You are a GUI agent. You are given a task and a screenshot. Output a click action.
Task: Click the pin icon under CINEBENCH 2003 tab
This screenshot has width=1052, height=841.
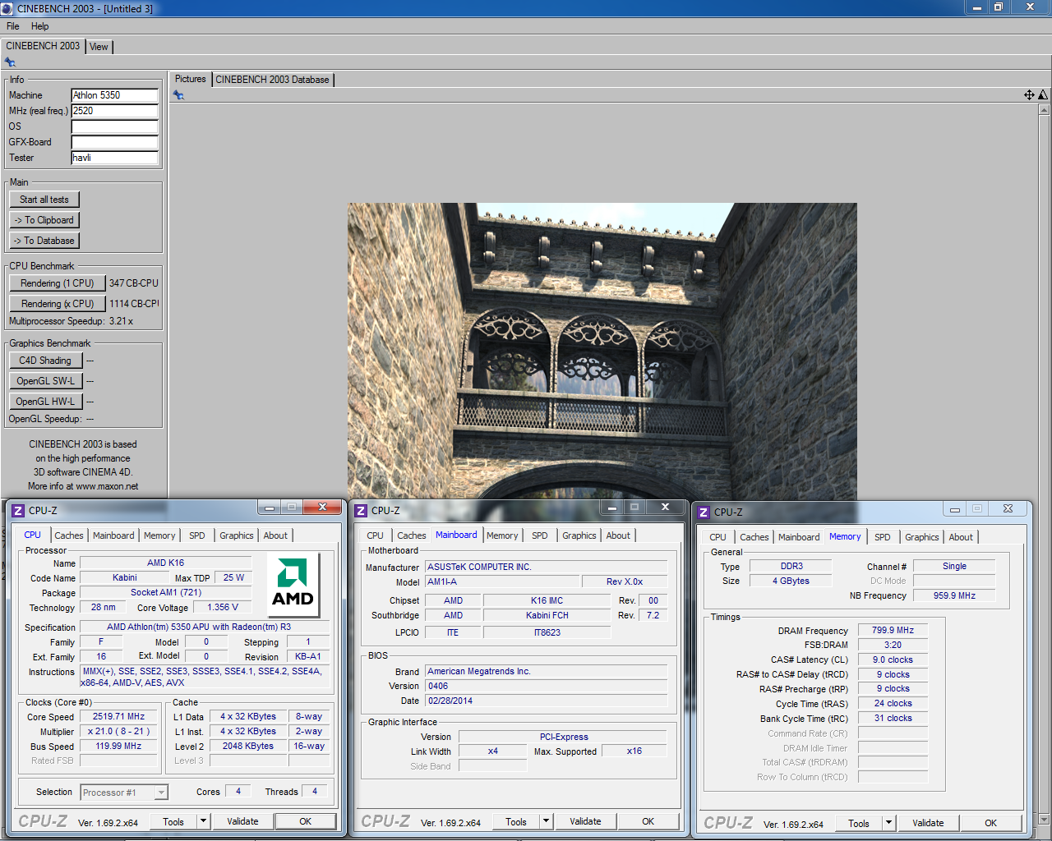[10, 62]
